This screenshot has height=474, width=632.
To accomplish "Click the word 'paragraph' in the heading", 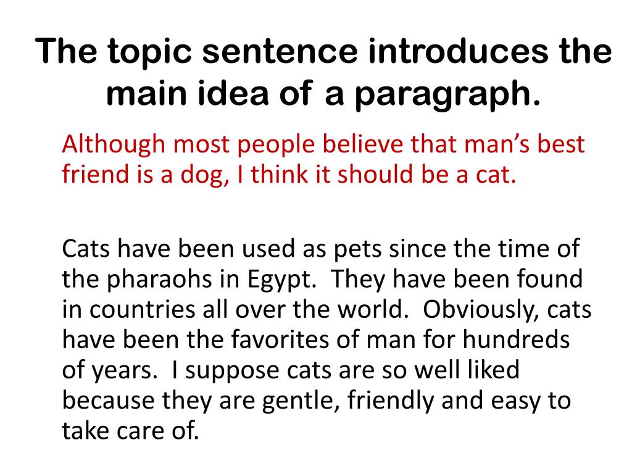I will coord(443,94).
